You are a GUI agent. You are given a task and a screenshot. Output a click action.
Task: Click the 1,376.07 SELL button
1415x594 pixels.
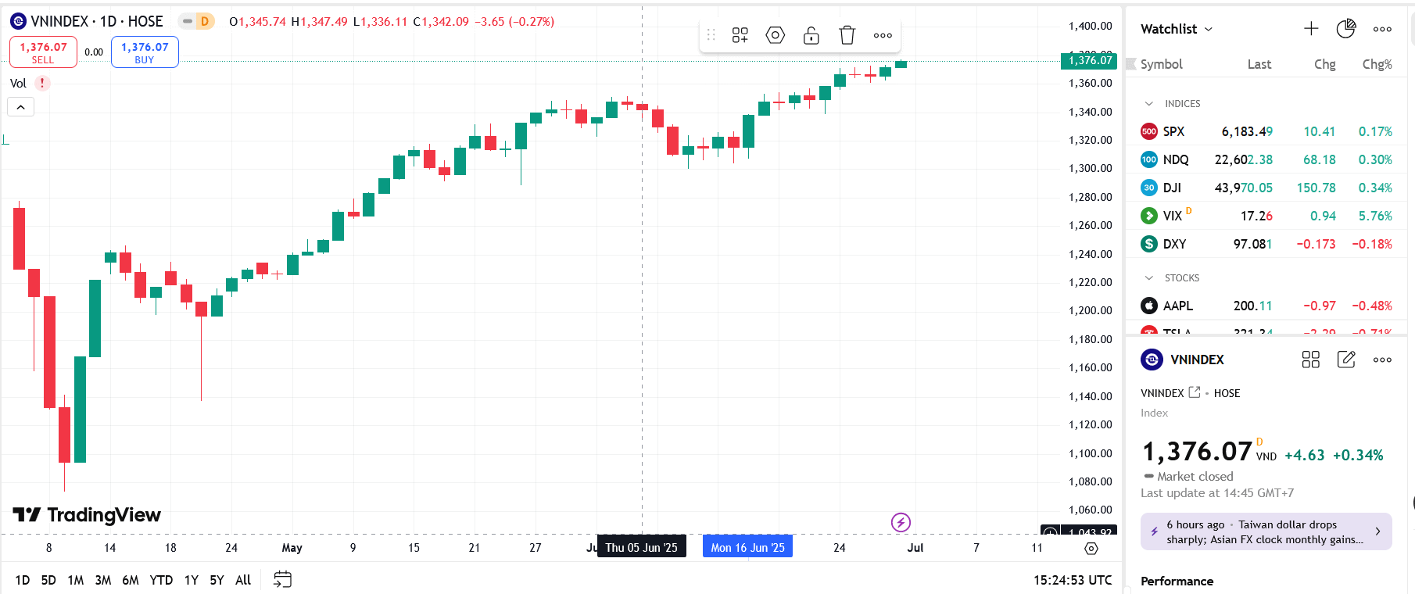coord(43,52)
